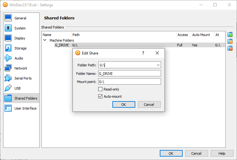Image resolution: width=237 pixels, height=160 pixels.
Task: Open the System settings page label
Action: point(20,28)
